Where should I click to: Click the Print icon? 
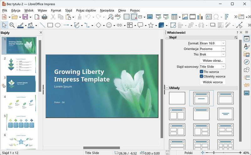(x=44, y=17)
